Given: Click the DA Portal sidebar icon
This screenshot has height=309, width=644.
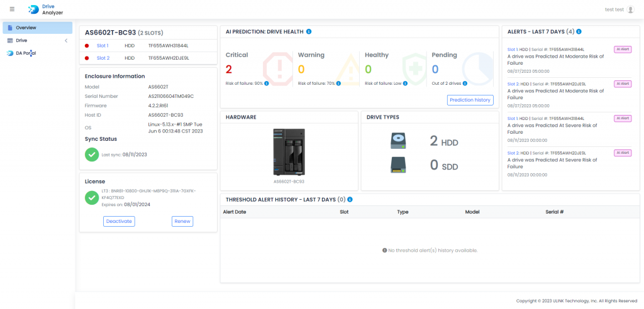Looking at the screenshot, I should (x=10, y=53).
